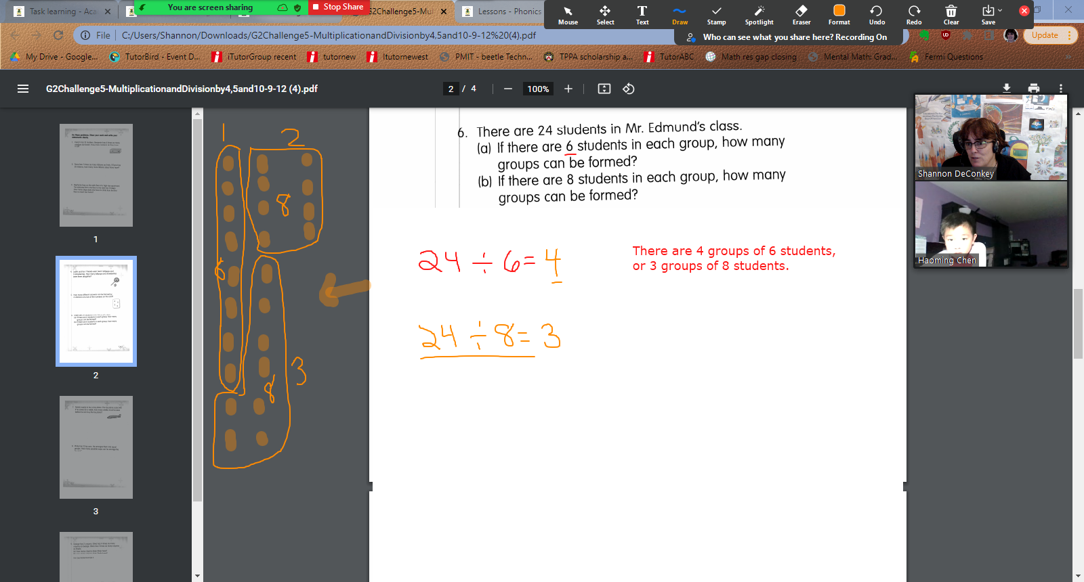
Task: Close the Task learning tab
Action: [x=107, y=12]
